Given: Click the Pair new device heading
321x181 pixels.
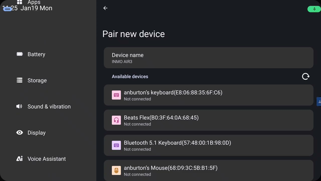Looking at the screenshot, I should 133,34.
